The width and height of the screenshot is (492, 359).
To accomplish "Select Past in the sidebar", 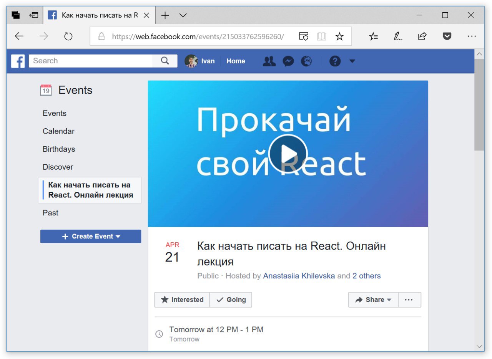I will pyautogui.click(x=50, y=213).
